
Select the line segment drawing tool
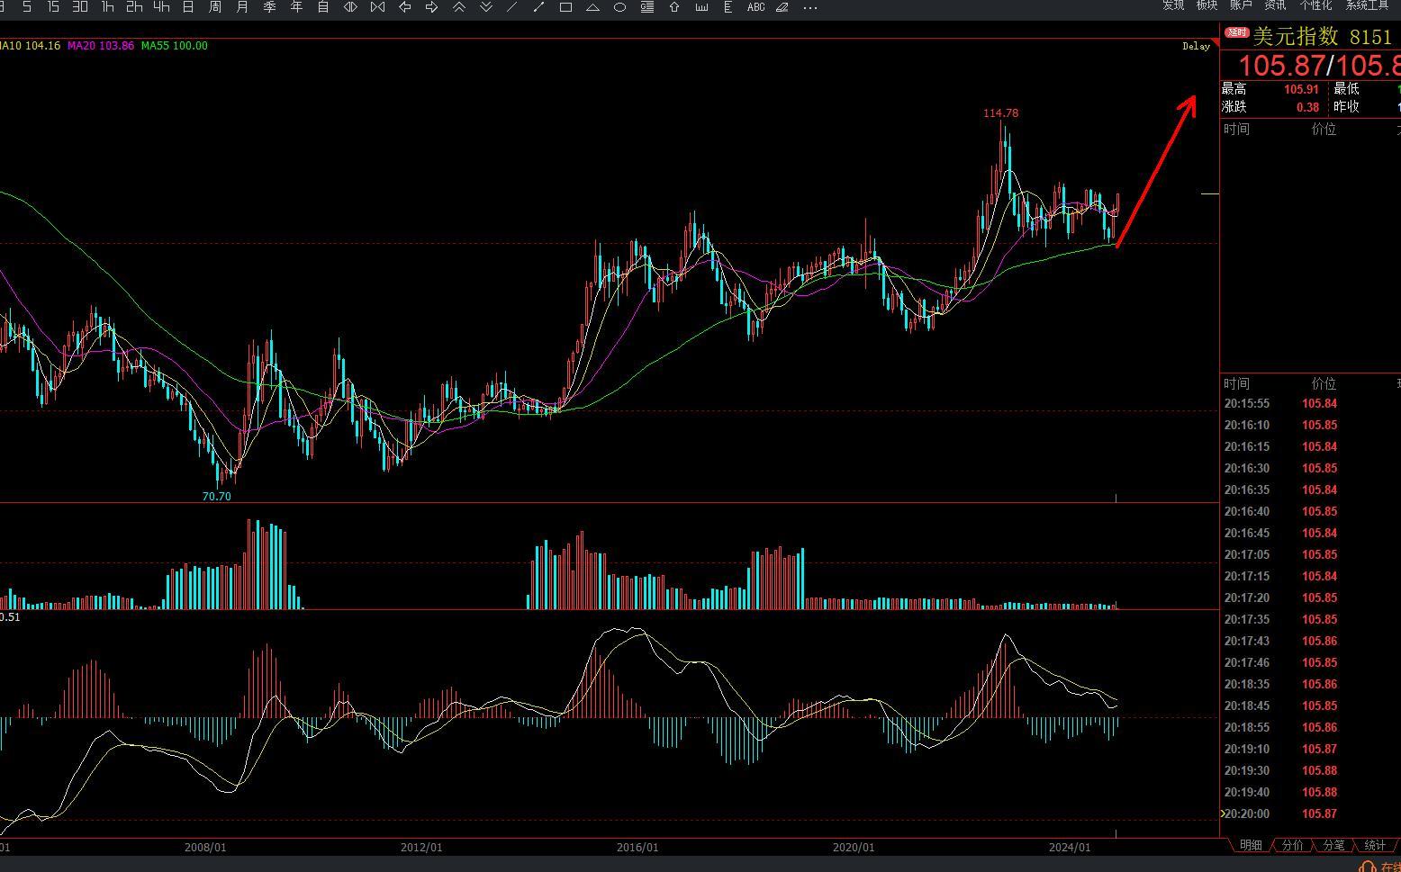[539, 7]
